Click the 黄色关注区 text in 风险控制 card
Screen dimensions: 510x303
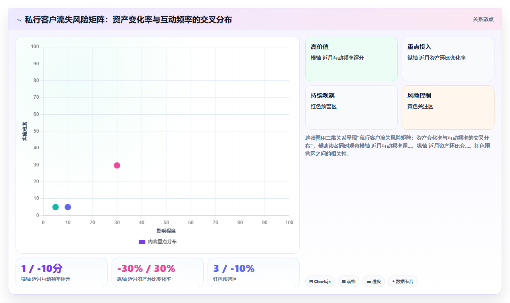coord(420,106)
